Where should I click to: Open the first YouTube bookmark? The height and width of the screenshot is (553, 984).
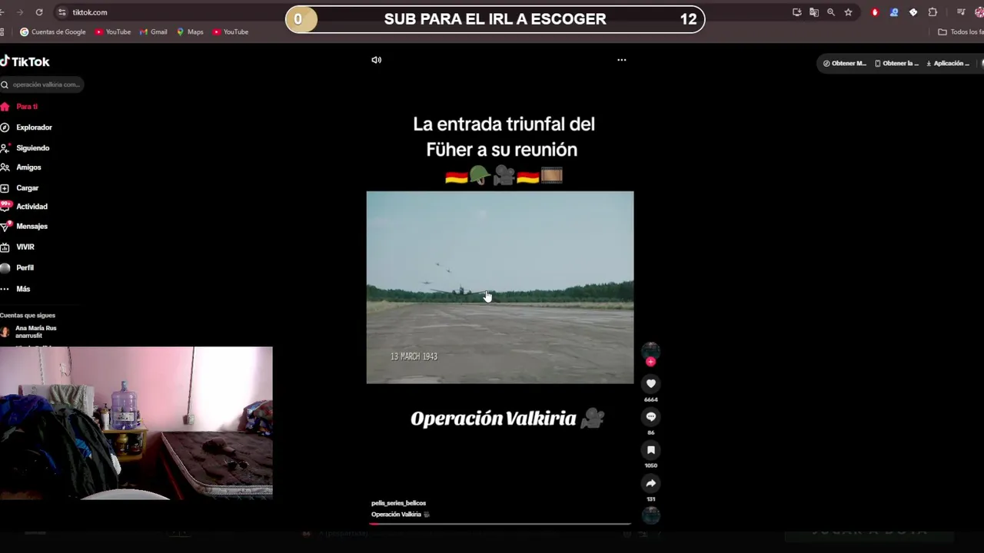pyautogui.click(x=113, y=32)
